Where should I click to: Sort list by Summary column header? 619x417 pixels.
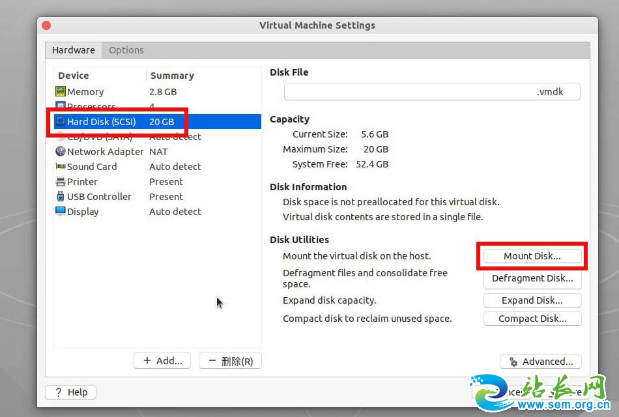(x=172, y=76)
